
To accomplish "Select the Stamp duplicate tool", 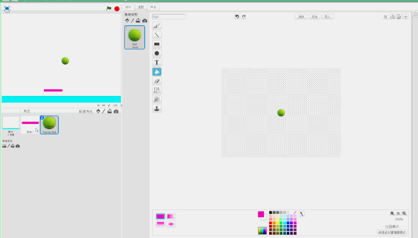I will pyautogui.click(x=157, y=109).
